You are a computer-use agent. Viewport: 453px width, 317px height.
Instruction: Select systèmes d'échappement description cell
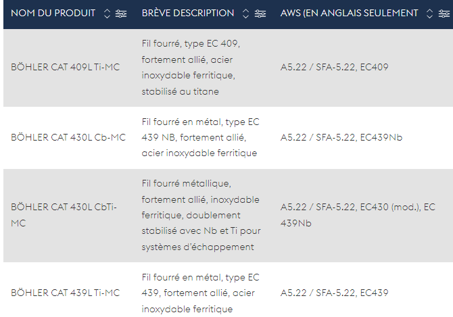coord(201,216)
